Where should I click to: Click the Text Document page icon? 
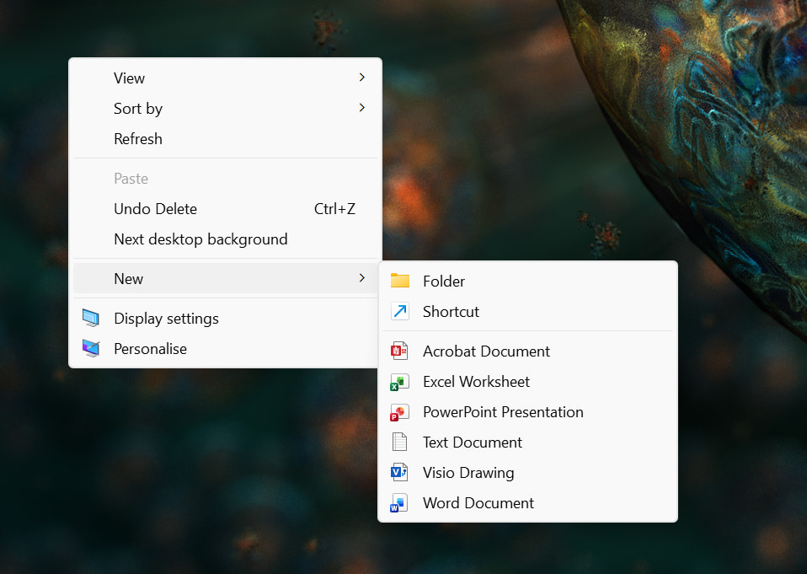[x=399, y=443]
